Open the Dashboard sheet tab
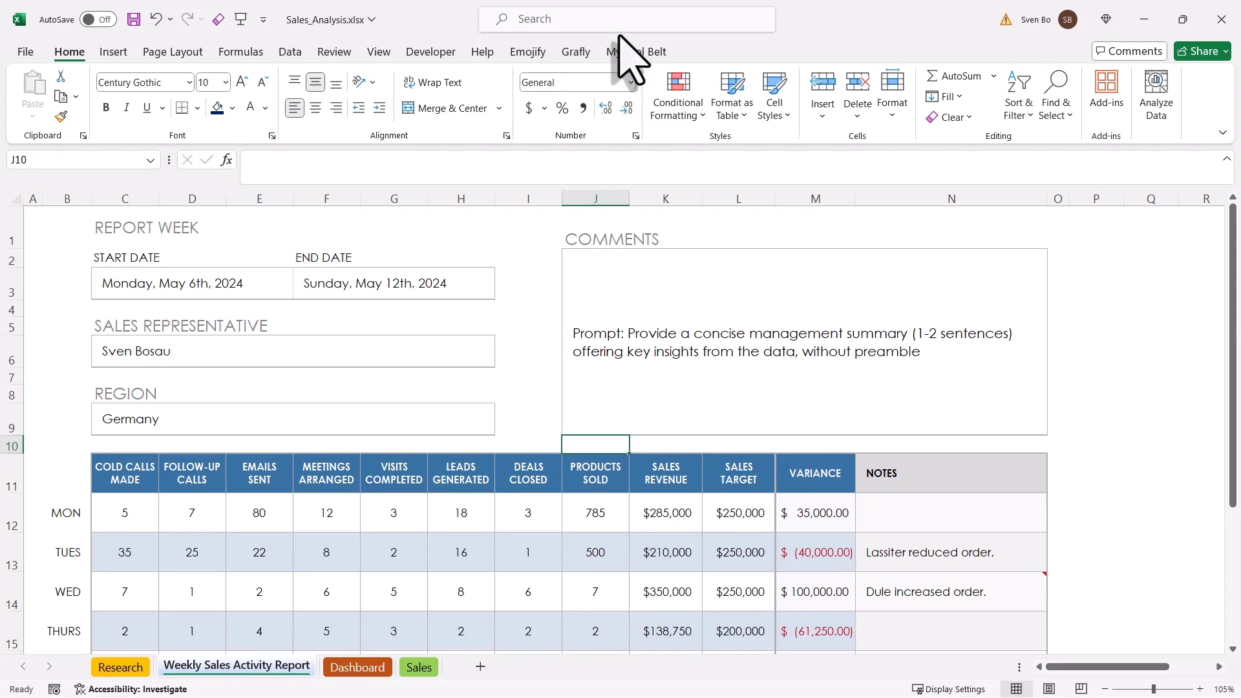The width and height of the screenshot is (1241, 698). pyautogui.click(x=357, y=667)
